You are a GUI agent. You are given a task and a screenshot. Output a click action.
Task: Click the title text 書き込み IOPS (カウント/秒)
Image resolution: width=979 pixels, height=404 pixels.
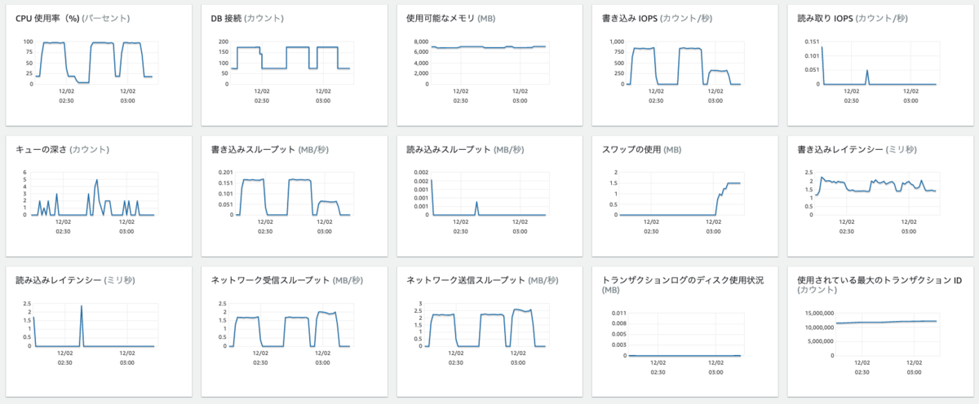coord(656,17)
